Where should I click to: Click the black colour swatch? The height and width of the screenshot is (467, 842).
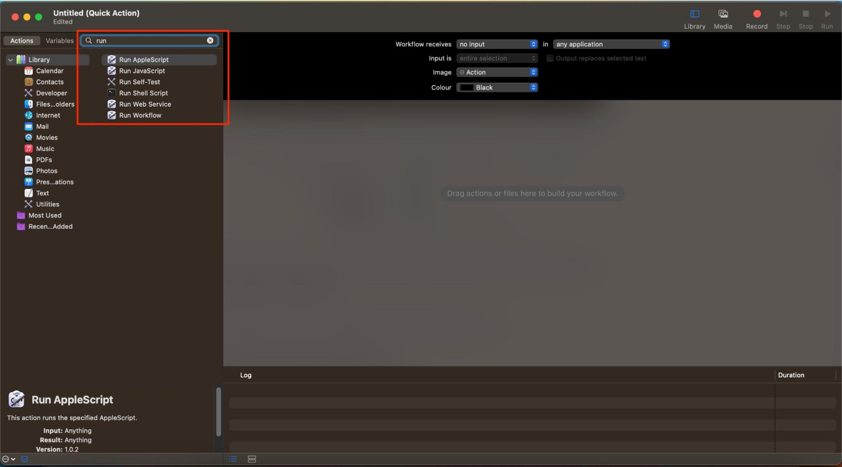point(466,88)
